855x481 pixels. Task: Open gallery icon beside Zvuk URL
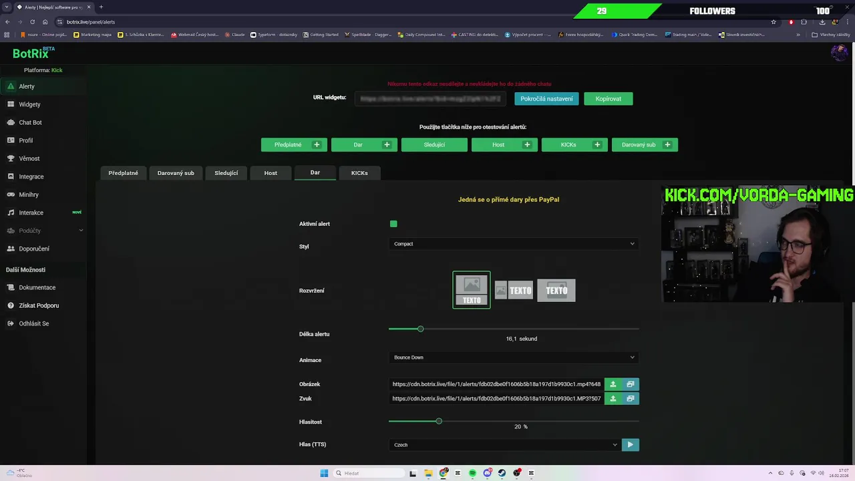coord(631,398)
